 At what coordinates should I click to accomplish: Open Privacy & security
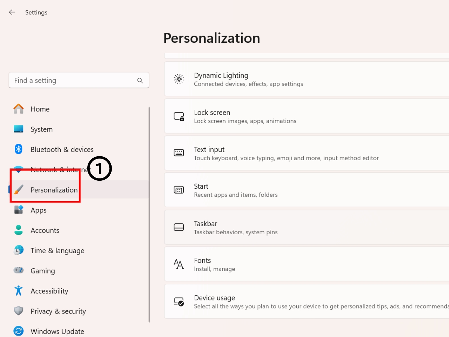(79, 311)
